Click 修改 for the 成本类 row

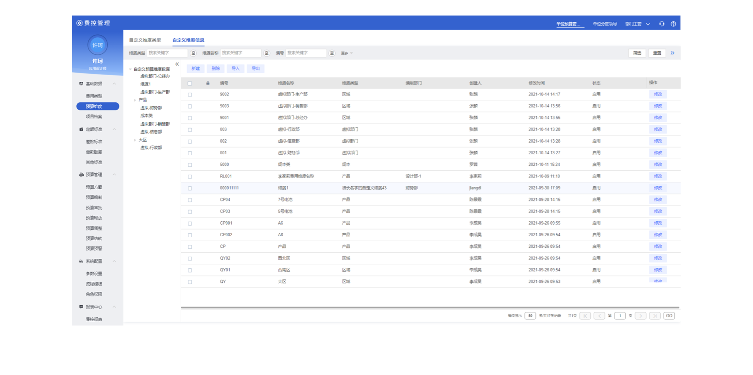click(658, 164)
